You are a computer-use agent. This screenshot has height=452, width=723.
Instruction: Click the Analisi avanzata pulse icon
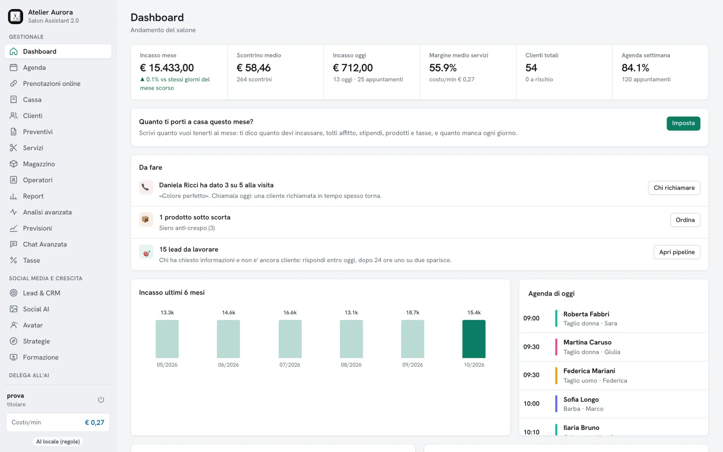tap(14, 212)
